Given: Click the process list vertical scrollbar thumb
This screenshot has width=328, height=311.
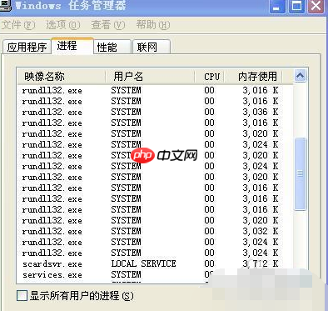Looking at the screenshot, I should [301, 174].
